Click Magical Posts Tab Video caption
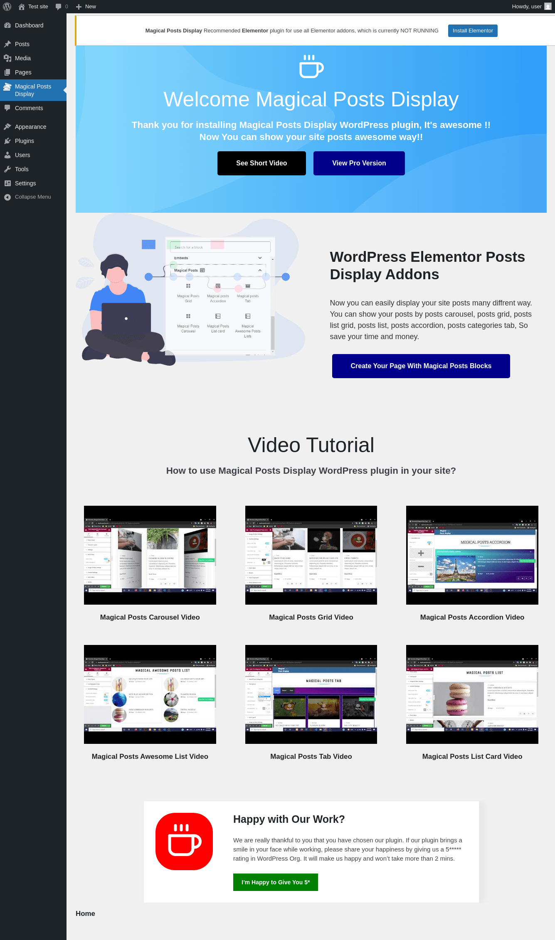Screen dimensions: 555x940 311,757
